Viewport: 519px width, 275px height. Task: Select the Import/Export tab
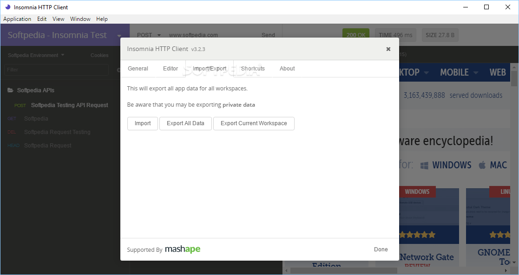(x=210, y=69)
